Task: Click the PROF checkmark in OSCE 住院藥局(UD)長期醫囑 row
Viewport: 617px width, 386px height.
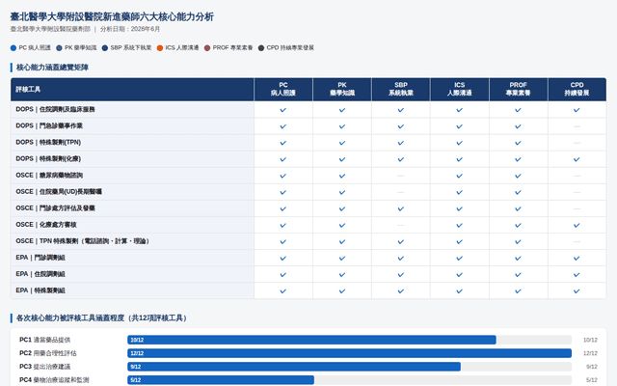Action: tap(518, 192)
